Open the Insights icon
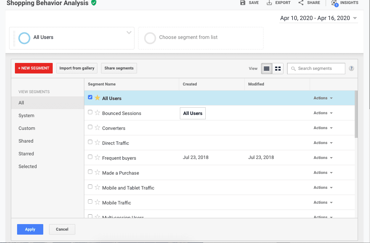Viewport: 370px width, 243px height. pos(334,3)
